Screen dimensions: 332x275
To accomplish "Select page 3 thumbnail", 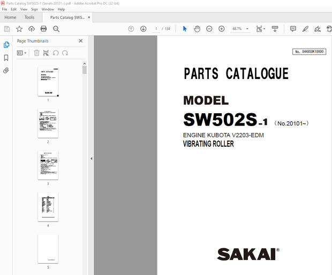I will point(48,166).
